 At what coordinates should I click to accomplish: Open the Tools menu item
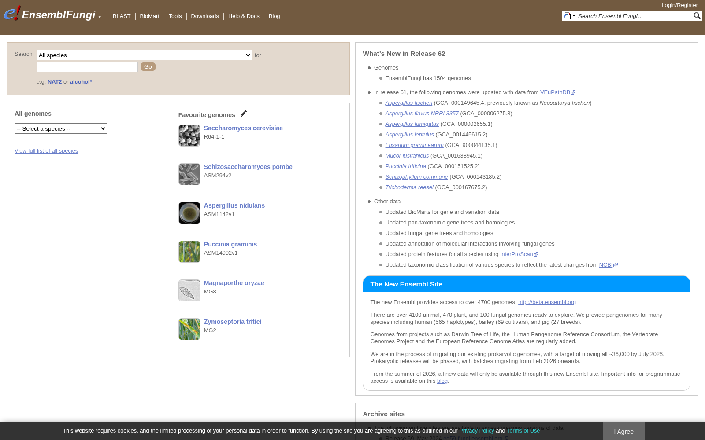(175, 16)
